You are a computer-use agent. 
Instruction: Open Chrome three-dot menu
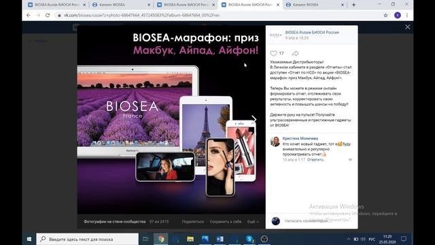[x=407, y=15]
